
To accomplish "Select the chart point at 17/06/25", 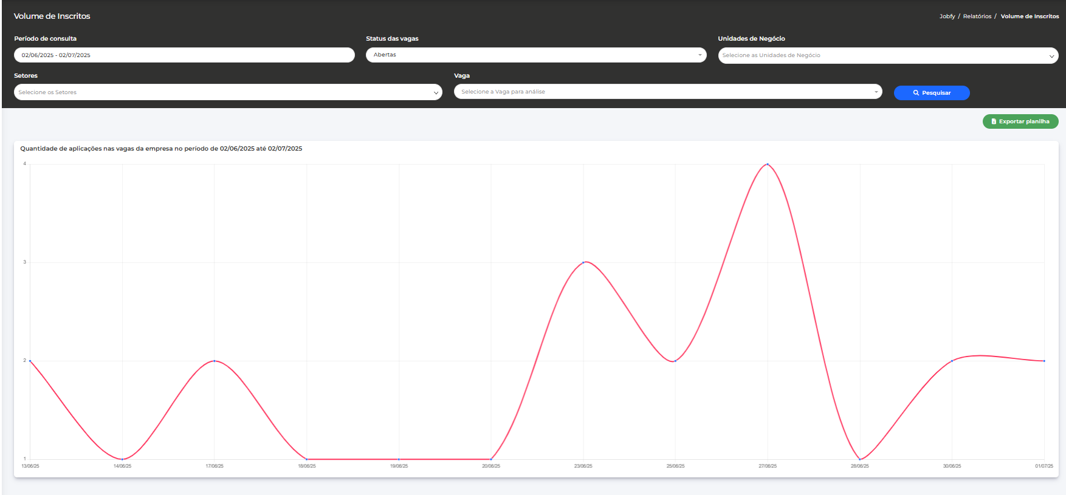I will (x=215, y=361).
